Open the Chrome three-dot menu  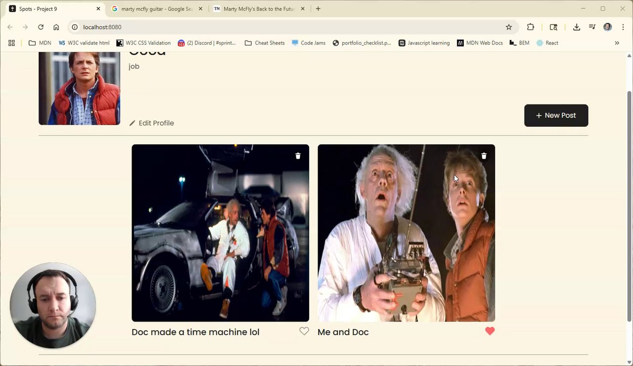click(623, 27)
